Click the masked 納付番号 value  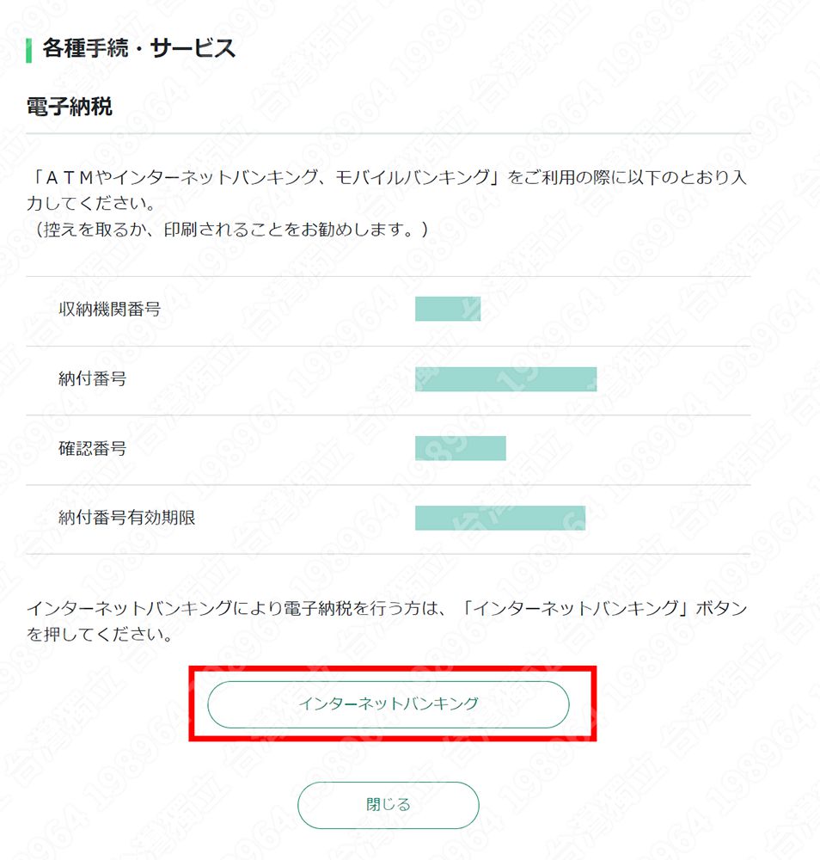click(505, 378)
